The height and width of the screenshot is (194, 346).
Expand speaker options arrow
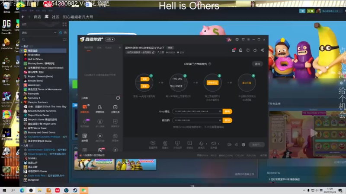click(x=219, y=144)
